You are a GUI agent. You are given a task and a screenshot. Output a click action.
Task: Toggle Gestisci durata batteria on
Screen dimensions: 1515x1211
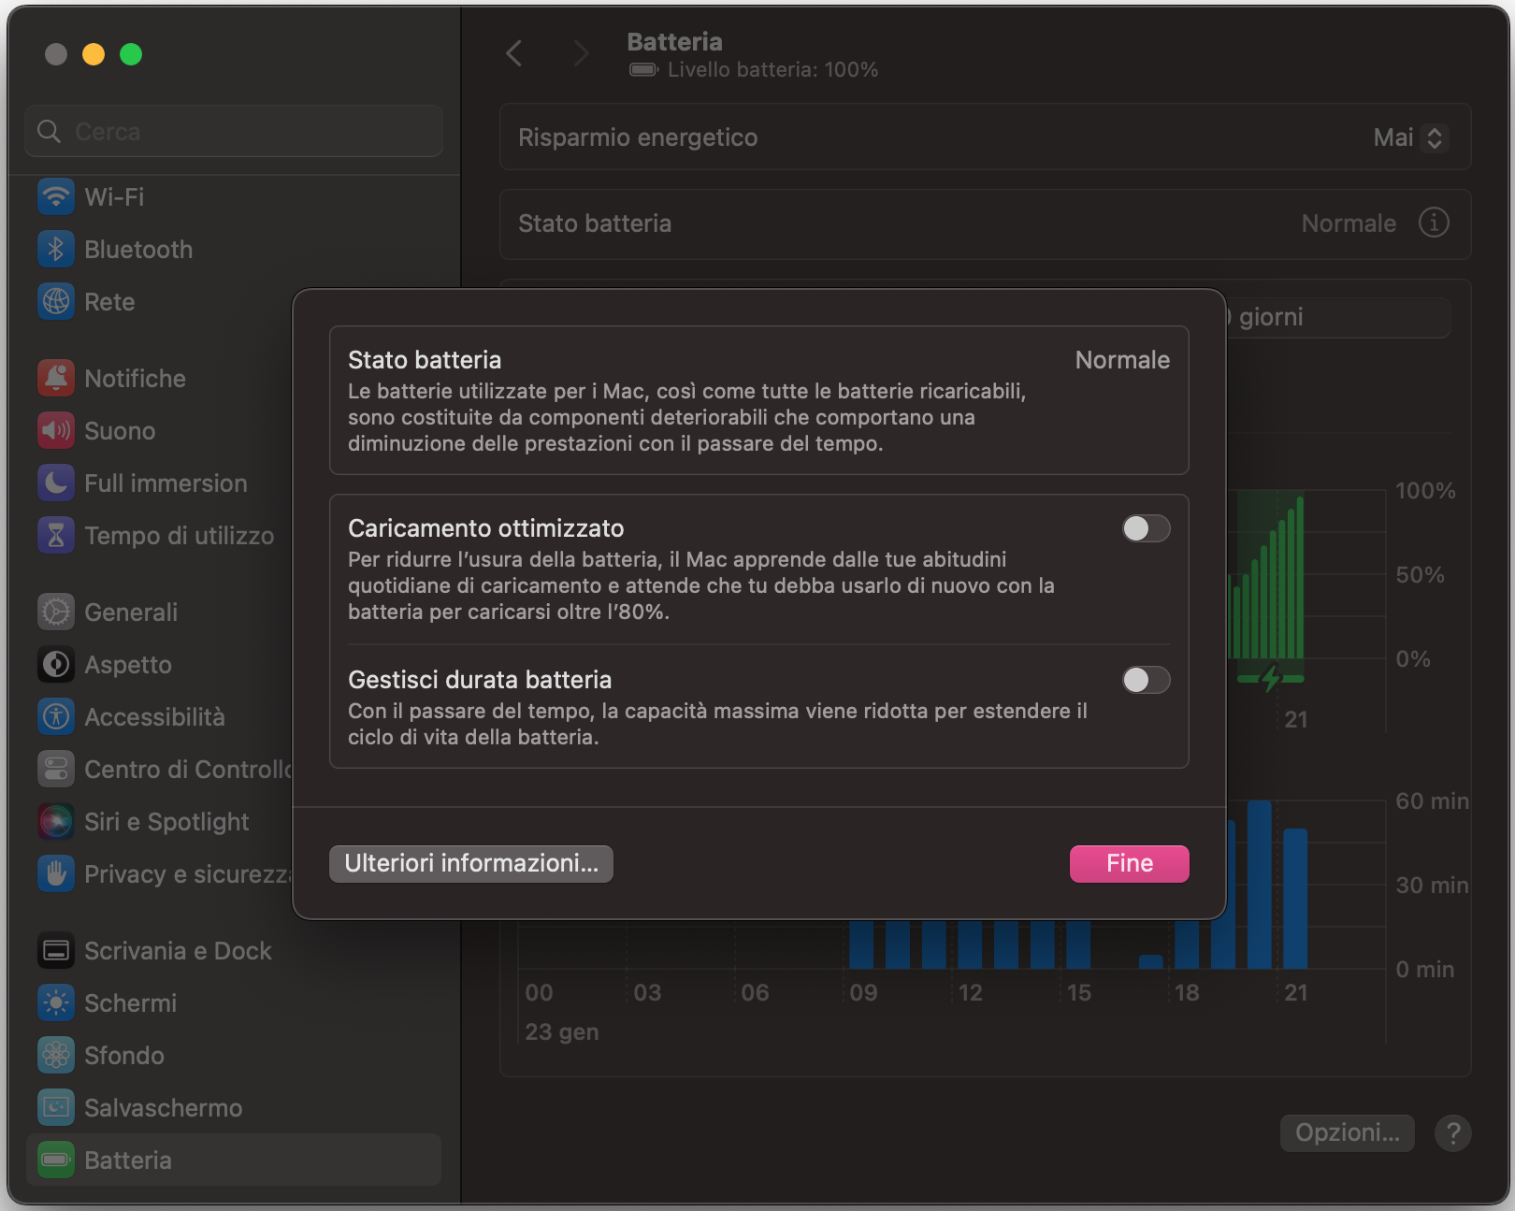point(1146,681)
